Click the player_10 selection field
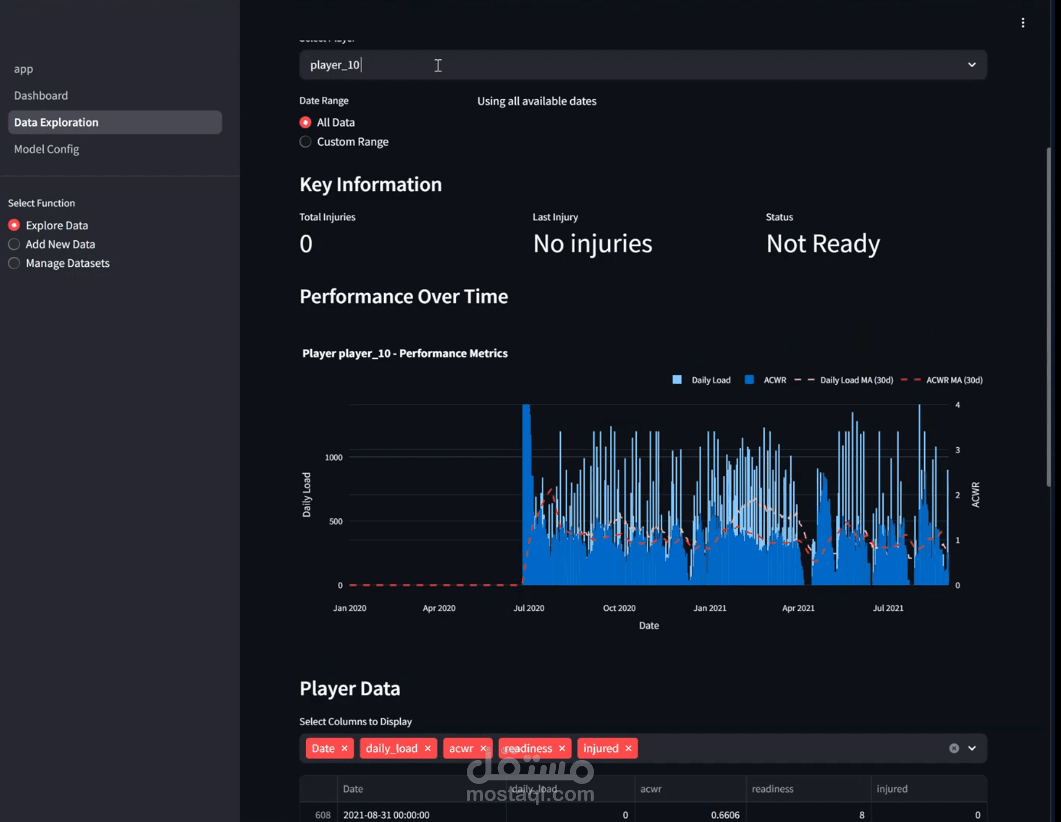The width and height of the screenshot is (1061, 822). pos(643,65)
